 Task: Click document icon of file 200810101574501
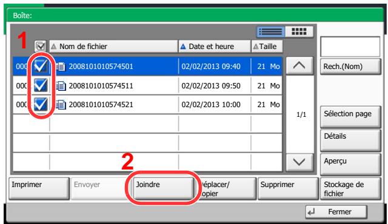click(61, 67)
